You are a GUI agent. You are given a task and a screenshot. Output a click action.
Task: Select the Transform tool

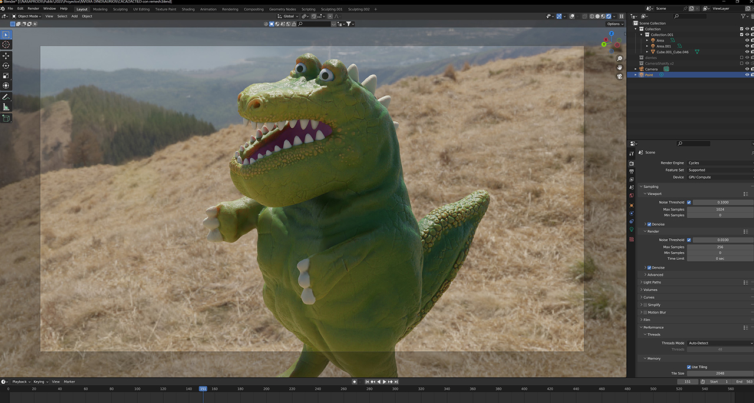6,85
